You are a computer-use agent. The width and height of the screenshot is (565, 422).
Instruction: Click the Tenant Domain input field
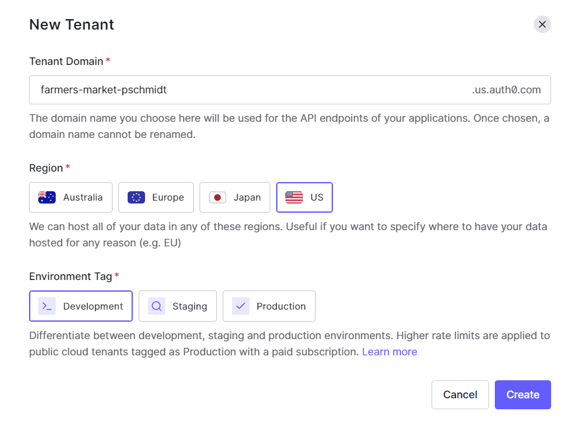pyautogui.click(x=289, y=90)
